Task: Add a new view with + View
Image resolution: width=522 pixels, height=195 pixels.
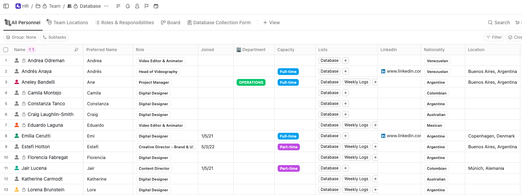Action: [x=271, y=23]
